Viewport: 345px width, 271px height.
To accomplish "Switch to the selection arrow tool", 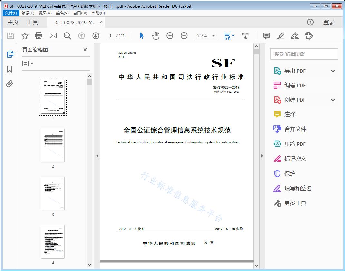I will point(141,36).
